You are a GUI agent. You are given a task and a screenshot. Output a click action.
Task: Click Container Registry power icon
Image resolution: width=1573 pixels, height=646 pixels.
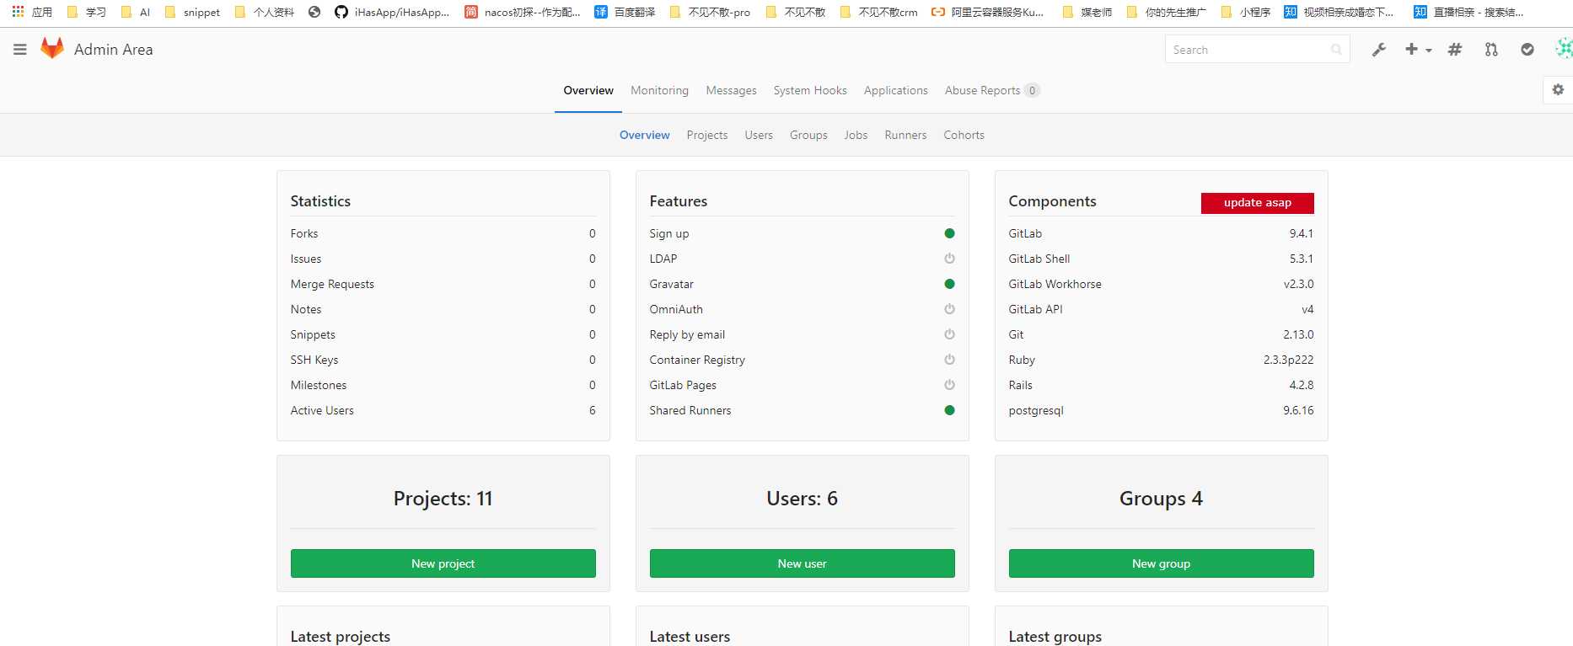click(949, 360)
